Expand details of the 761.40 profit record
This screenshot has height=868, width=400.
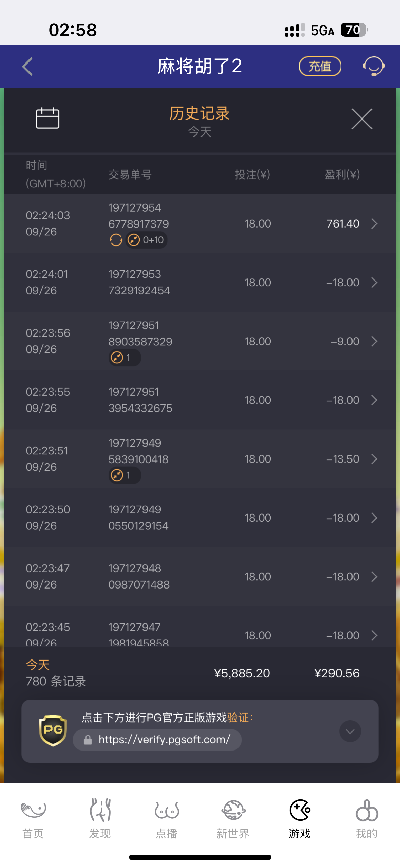[374, 224]
